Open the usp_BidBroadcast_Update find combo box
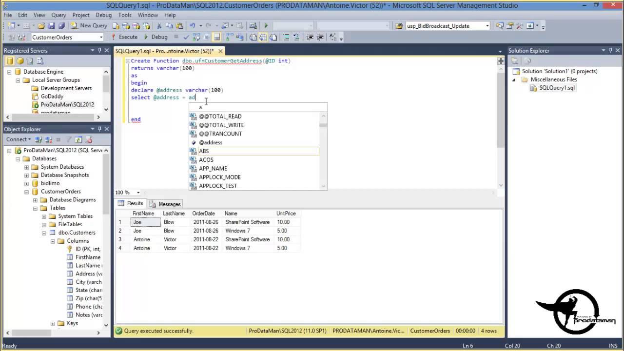Screen dimensions: 624x351 487,26
